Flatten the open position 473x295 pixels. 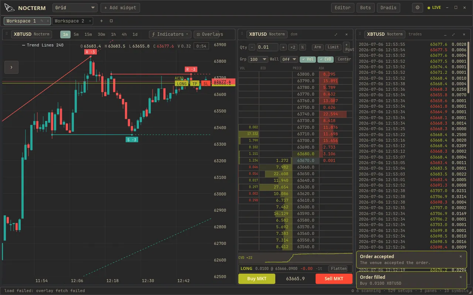[x=338, y=269]
